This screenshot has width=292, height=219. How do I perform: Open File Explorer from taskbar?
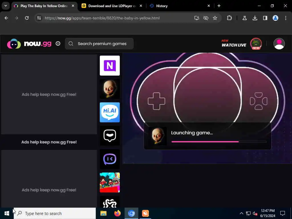coord(103,213)
